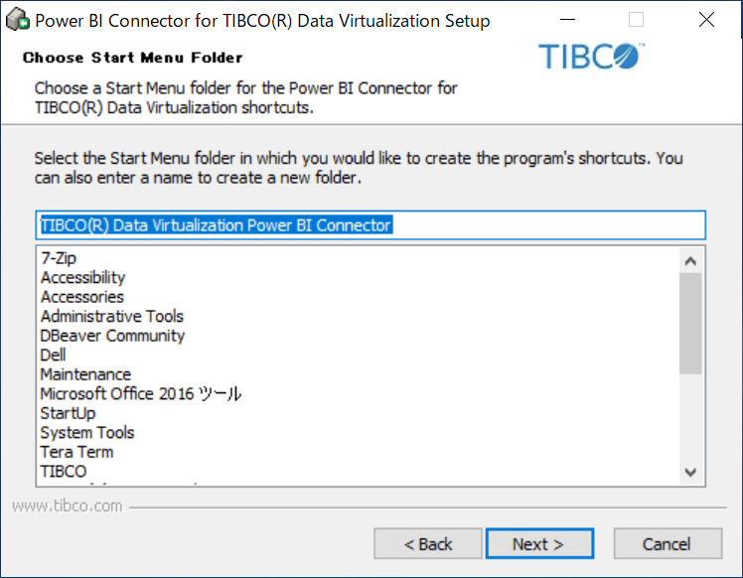Select the 7-Zip folder
The height and width of the screenshot is (578, 743).
tap(59, 258)
